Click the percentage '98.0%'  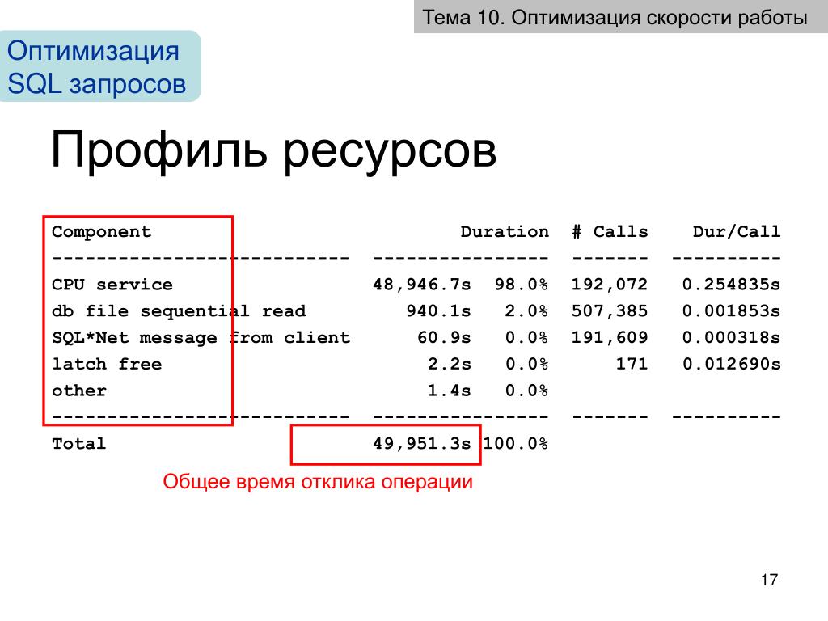click(522, 285)
